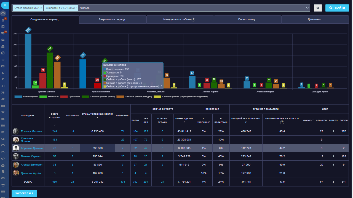Sort by Всего создано column arrow

tap(54, 125)
